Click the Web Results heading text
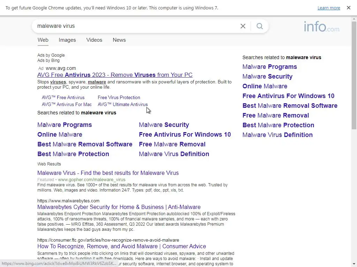 click(49, 164)
